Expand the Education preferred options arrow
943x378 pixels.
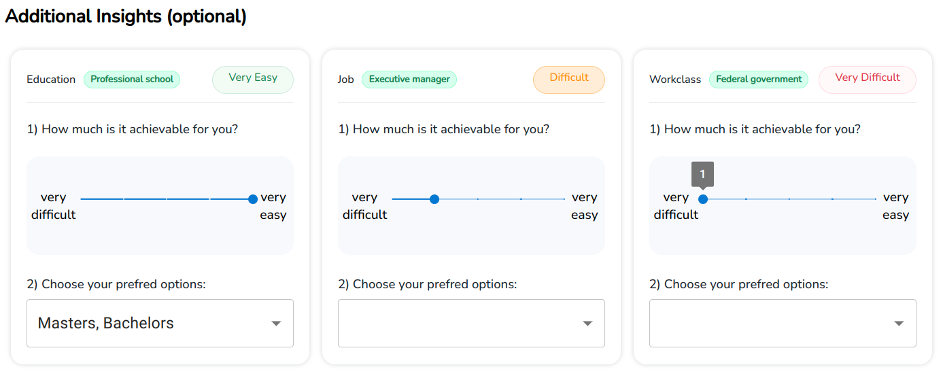(x=276, y=324)
